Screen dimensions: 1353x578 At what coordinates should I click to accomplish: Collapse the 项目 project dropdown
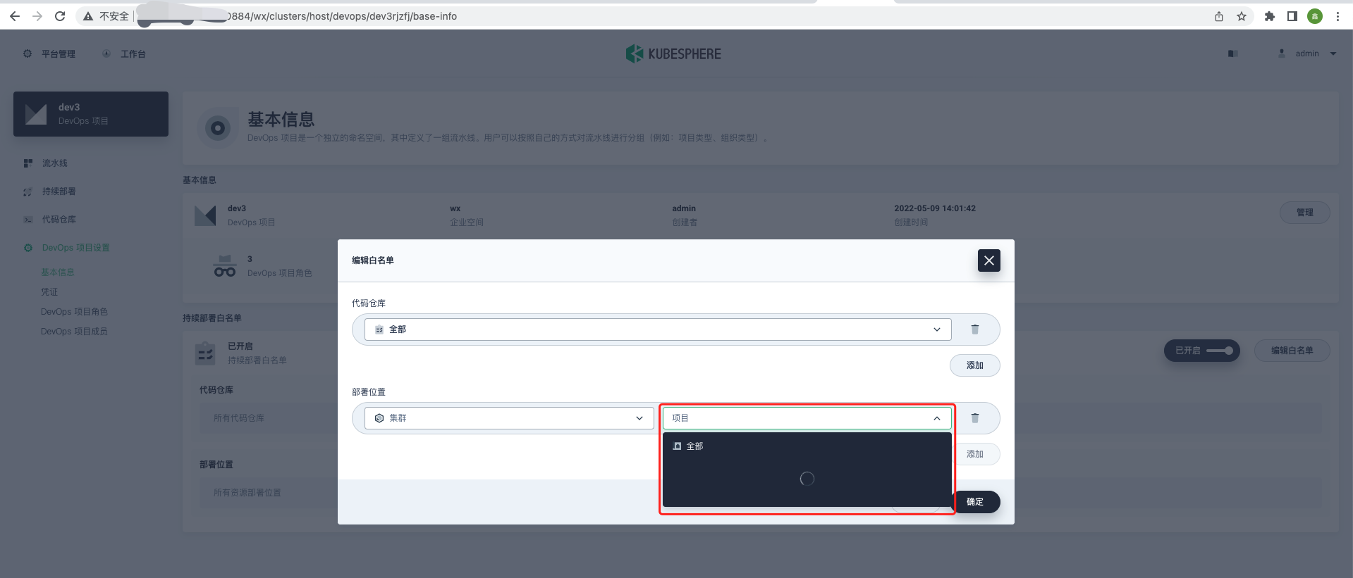[x=807, y=418]
